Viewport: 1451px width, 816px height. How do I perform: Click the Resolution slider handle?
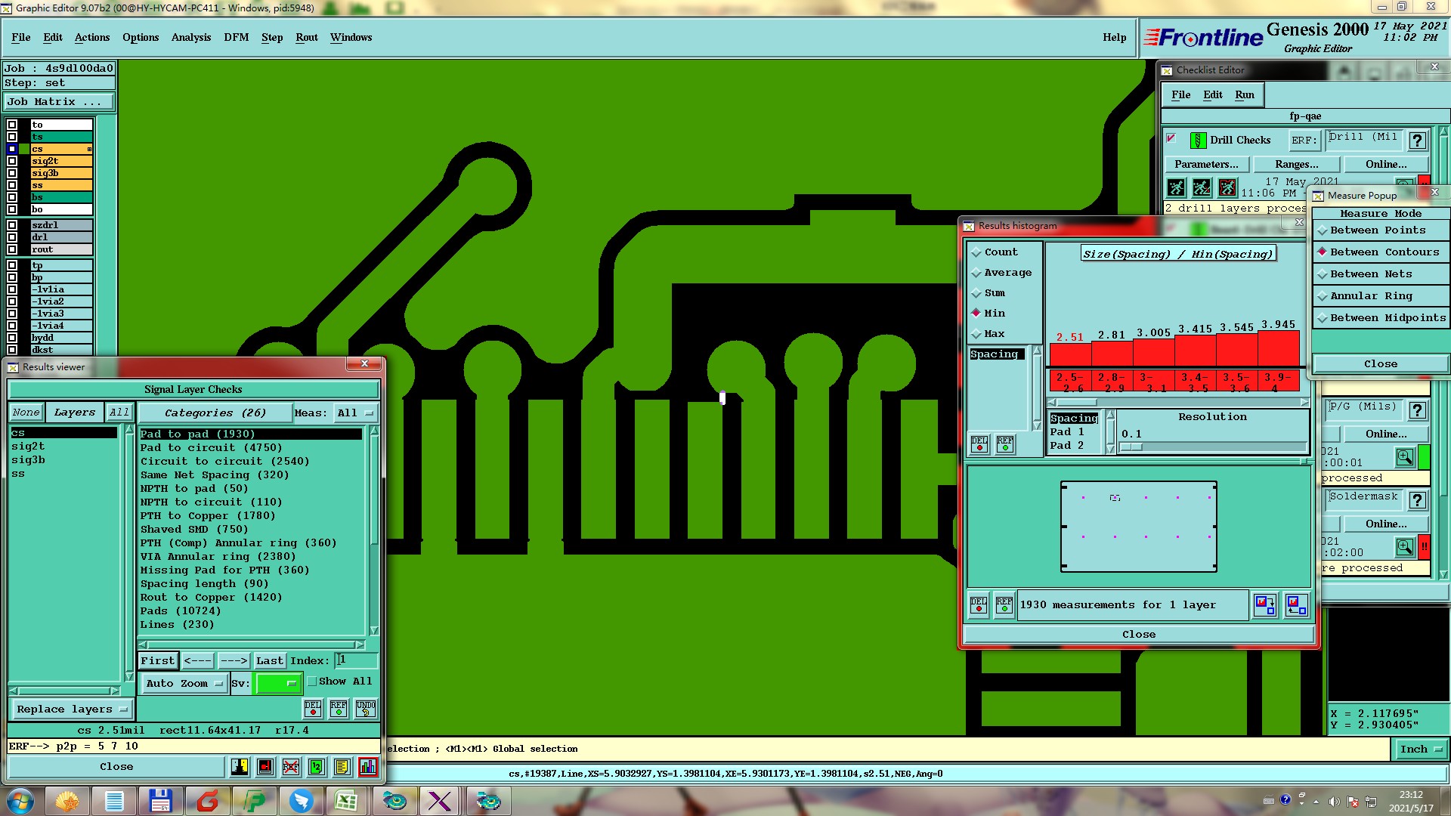[1131, 447]
